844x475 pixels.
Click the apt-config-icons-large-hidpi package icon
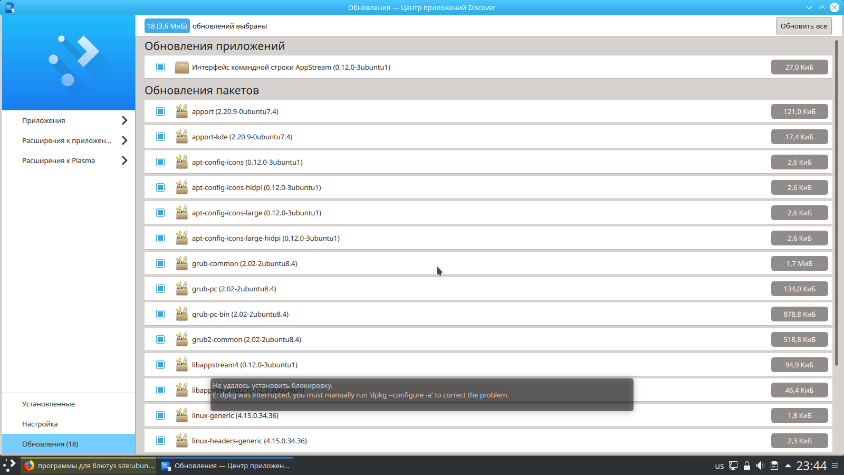pyautogui.click(x=182, y=238)
